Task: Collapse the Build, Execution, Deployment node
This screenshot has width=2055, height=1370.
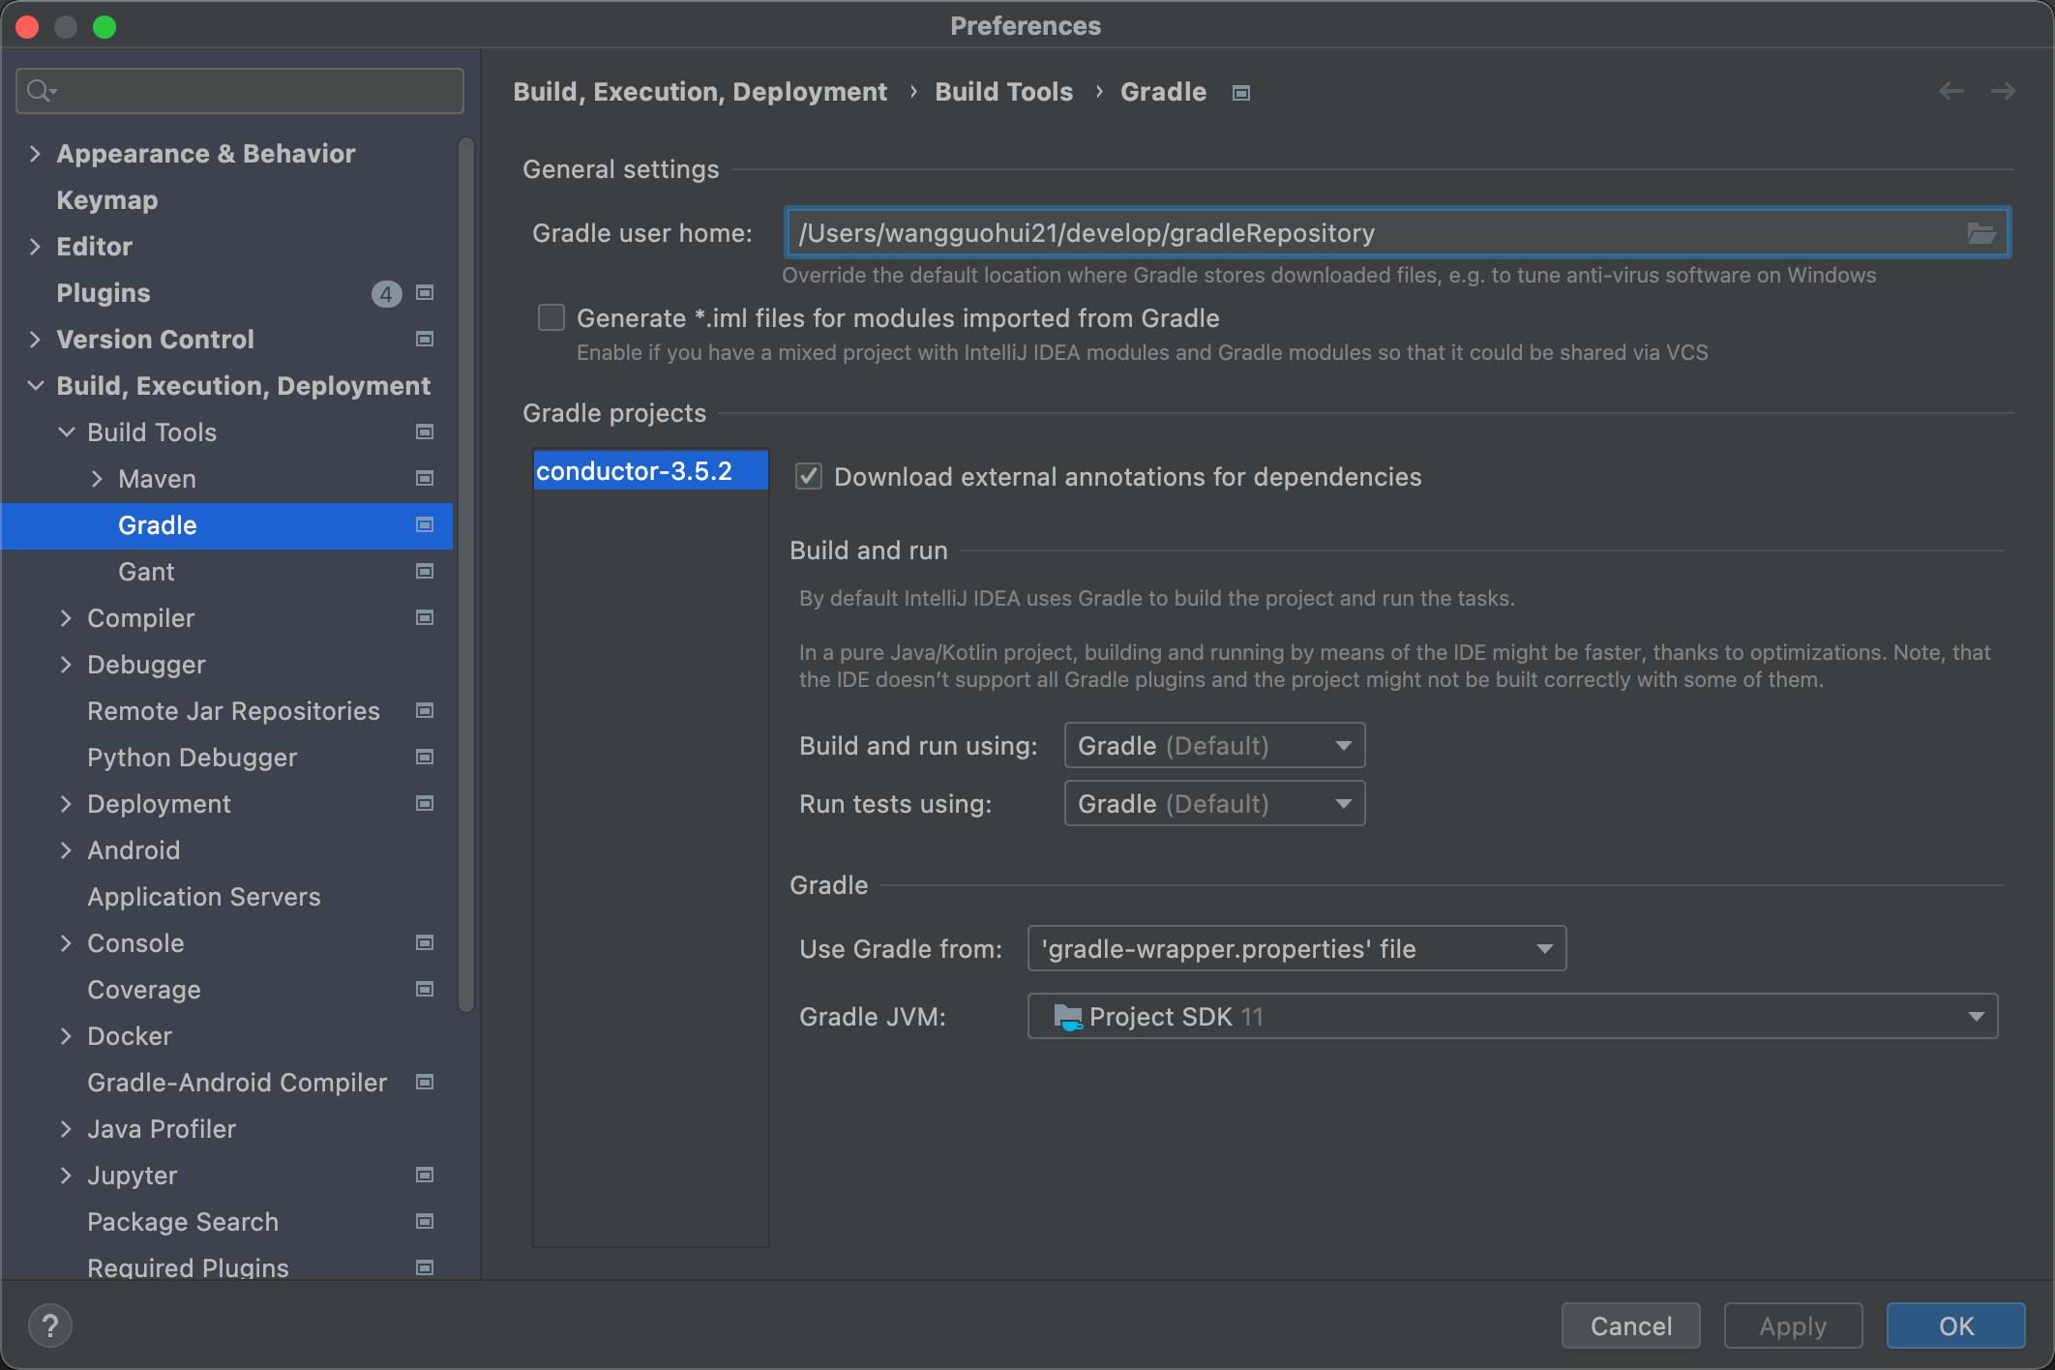Action: click(x=35, y=385)
